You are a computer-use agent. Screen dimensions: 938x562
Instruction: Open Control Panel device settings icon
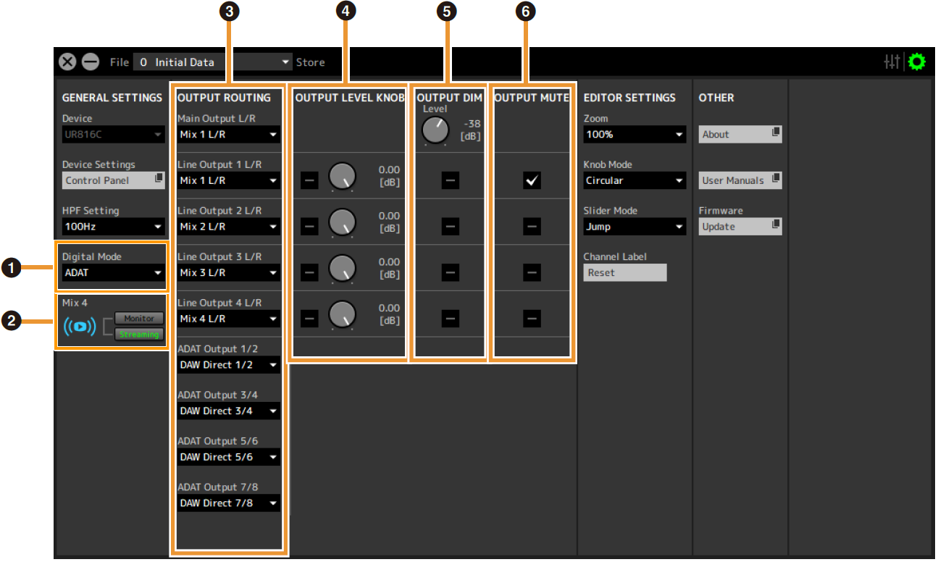tap(158, 180)
